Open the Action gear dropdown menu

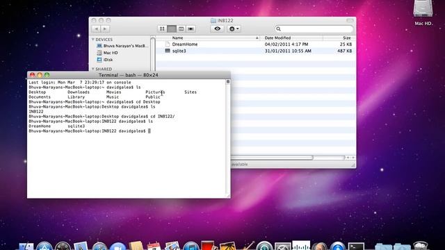tap(234, 28)
